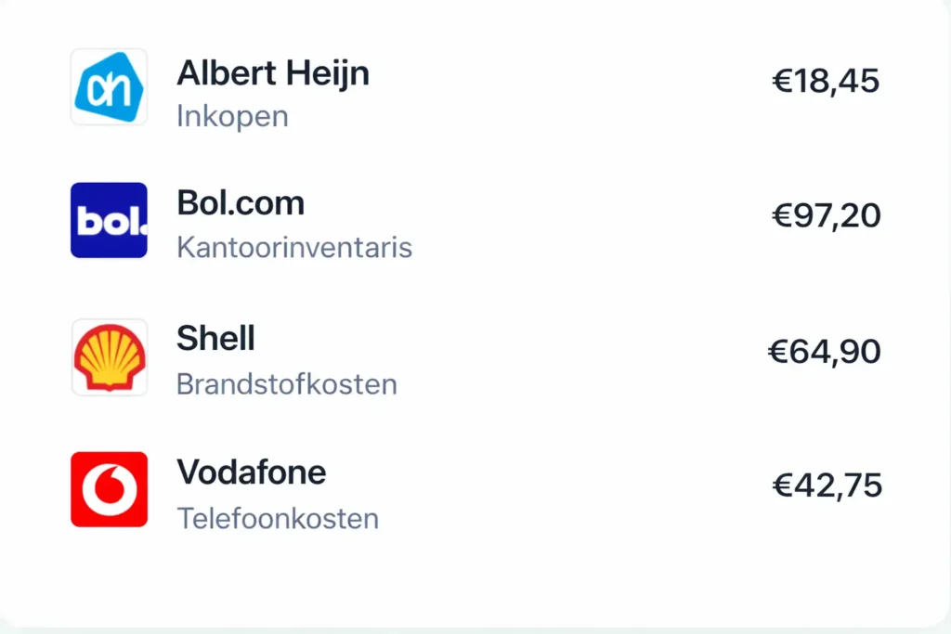
Task: Click the Shell shell logo icon
Action: [109, 357]
